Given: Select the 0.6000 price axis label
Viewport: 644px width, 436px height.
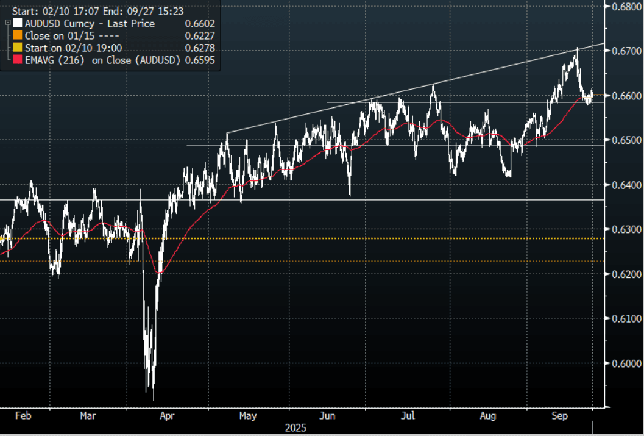Looking at the screenshot, I should (625, 363).
